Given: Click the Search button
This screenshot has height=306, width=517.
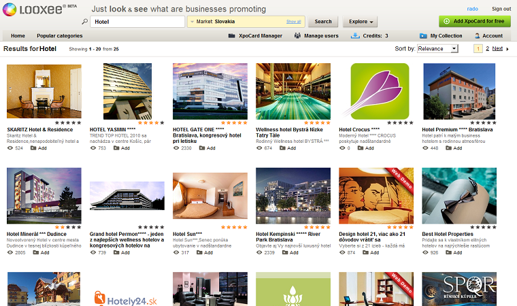Looking at the screenshot, I should pos(323,22).
